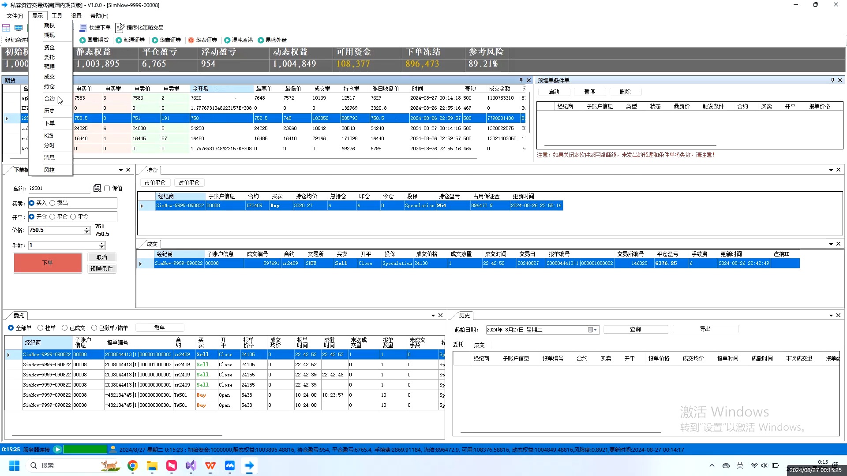Open Chrome from the taskbar
This screenshot has height=476, width=847.
[132, 465]
